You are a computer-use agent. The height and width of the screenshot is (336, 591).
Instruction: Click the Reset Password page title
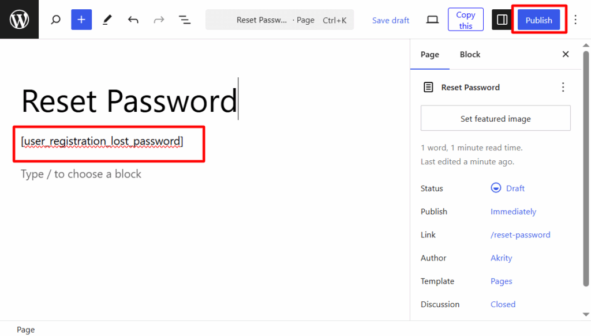pos(129,101)
